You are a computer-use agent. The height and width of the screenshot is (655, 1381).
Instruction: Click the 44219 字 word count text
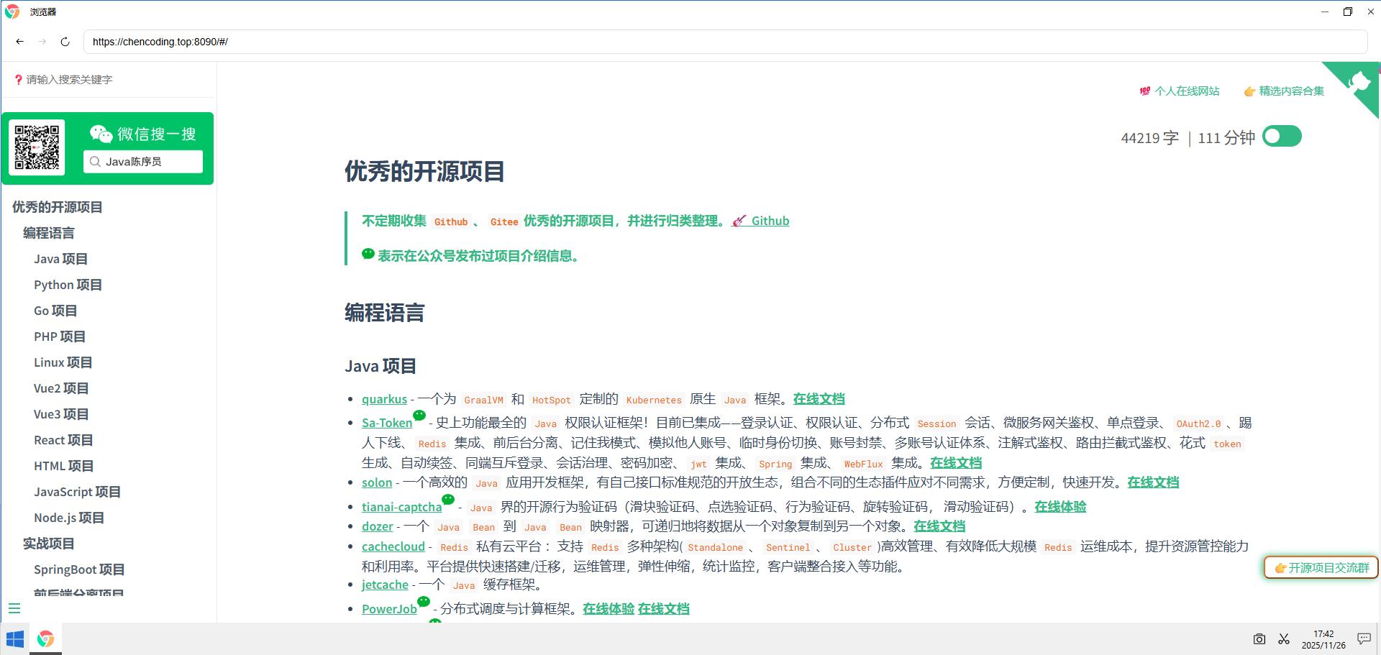[1150, 138]
